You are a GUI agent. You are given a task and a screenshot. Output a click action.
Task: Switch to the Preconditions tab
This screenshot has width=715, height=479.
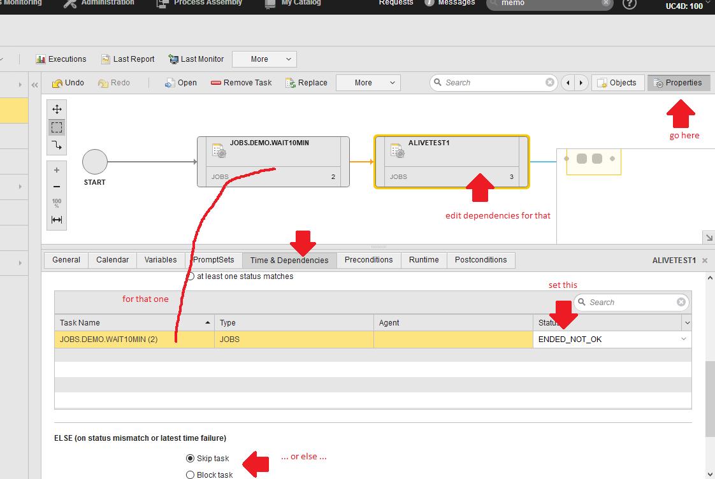point(369,260)
